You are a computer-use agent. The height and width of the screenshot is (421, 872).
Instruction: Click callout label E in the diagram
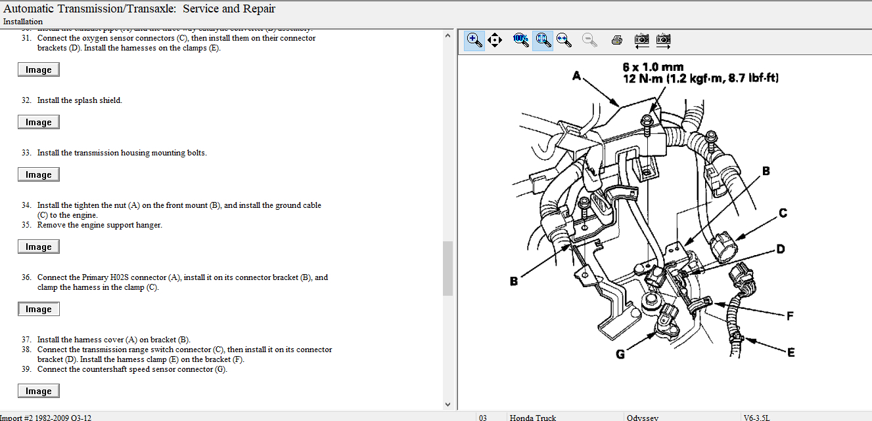[x=791, y=352]
